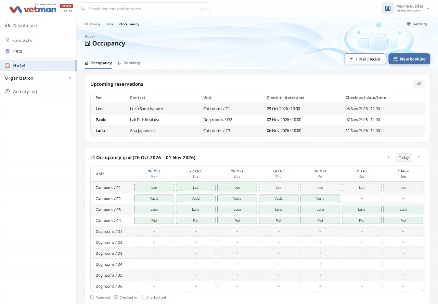Add booking for Cat rooms C2 on 31 Oct
The image size is (438, 304).
click(x=362, y=198)
